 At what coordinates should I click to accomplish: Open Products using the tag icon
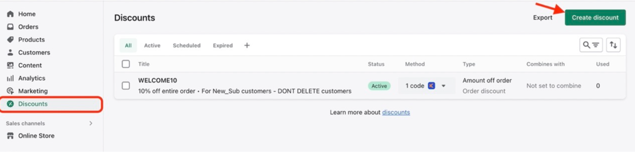pos(10,40)
